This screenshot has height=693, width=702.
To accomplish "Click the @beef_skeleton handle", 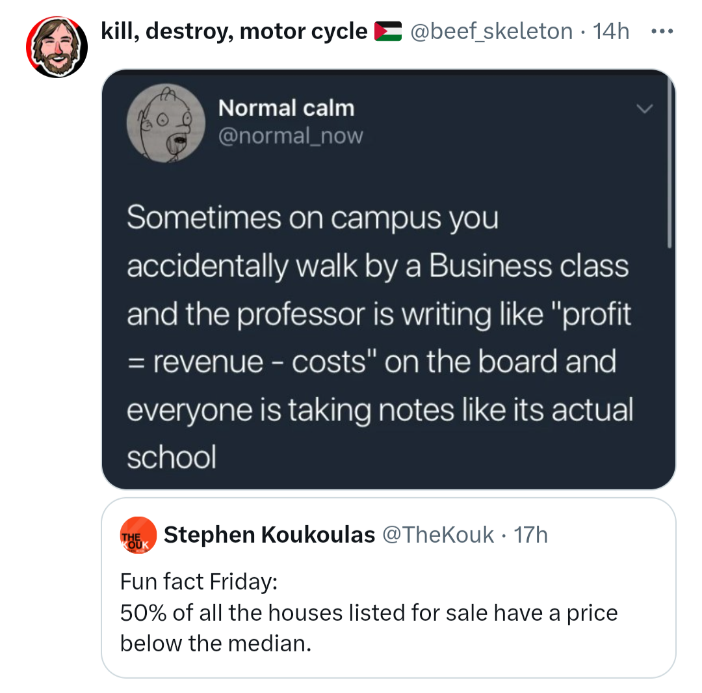I will tap(491, 31).
